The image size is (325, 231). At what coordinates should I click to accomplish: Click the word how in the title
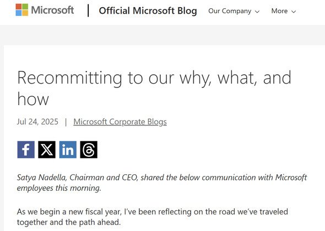(33, 99)
